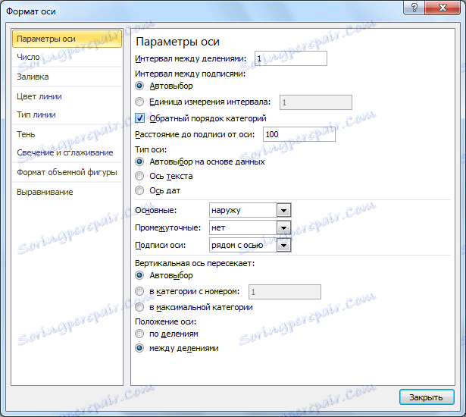Expand the Подписи оси dropdown
This screenshot has height=417, width=466.
[x=283, y=246]
